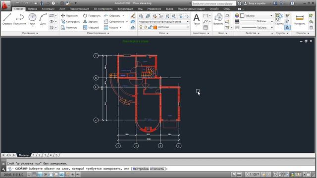
Task: Click the orange layer color swatch
Action: 155,28
